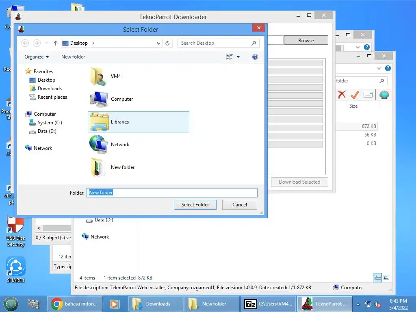Click the red X delete icon in 7-Zip toolbar
The height and width of the screenshot is (312, 416).
tap(342, 94)
